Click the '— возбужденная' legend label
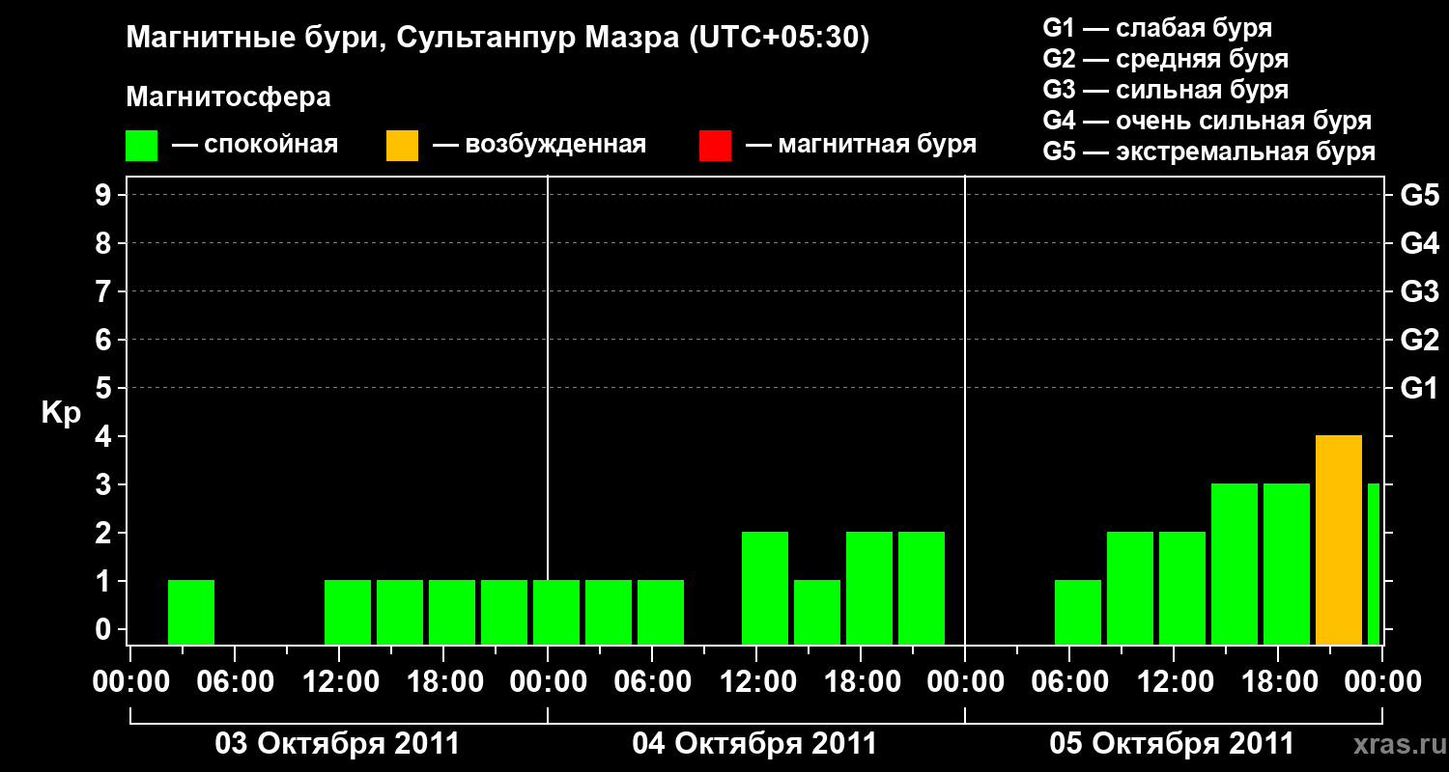Viewport: 1449px width, 772px height. point(539,145)
